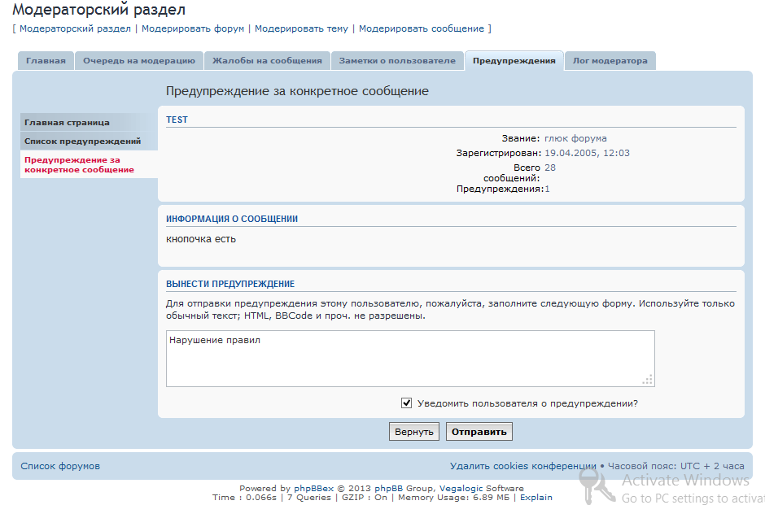The width and height of the screenshot is (765, 505).
Task: Open the Explain link in footer
Action: point(535,497)
